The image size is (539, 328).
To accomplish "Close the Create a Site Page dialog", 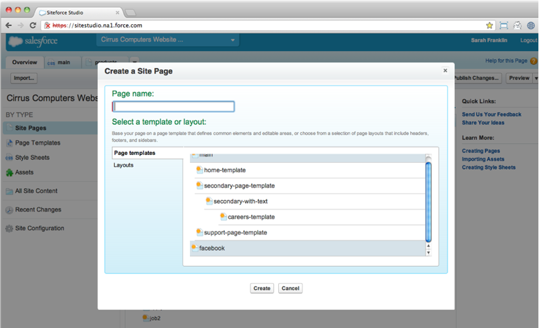I will point(445,70).
